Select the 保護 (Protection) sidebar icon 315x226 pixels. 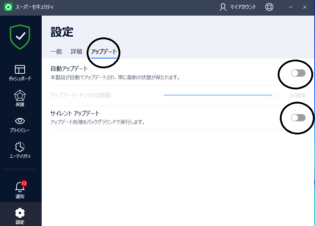(20, 97)
